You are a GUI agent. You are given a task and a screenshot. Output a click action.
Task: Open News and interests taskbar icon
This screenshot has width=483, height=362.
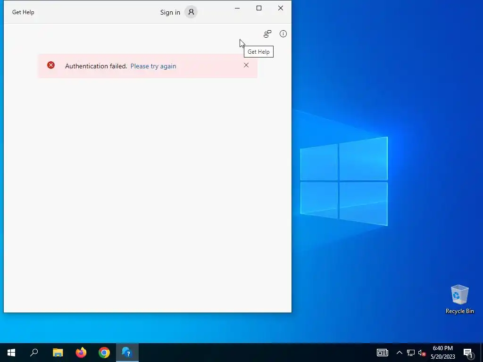(382, 353)
